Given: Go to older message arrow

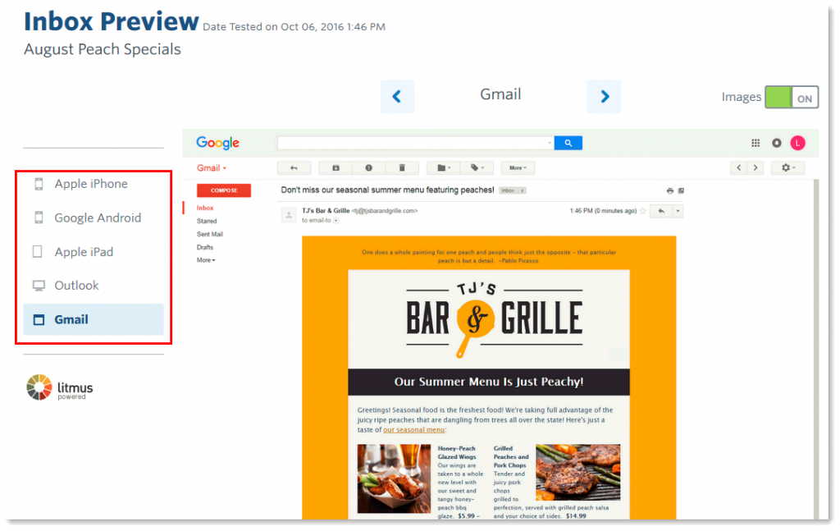Looking at the screenshot, I should click(756, 168).
